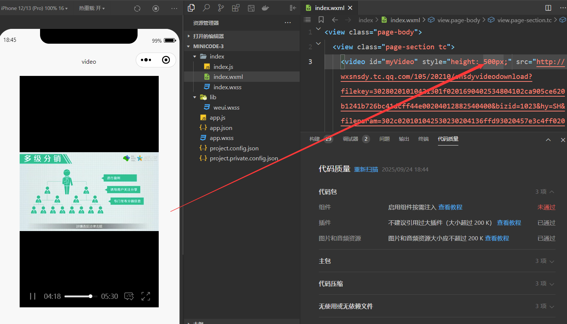The width and height of the screenshot is (567, 324).
Task: Navigate back with the left arrow
Action: 335,20
